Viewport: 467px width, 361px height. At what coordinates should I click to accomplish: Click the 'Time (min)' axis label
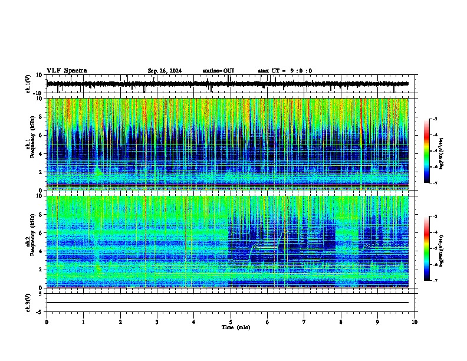pos(236,327)
